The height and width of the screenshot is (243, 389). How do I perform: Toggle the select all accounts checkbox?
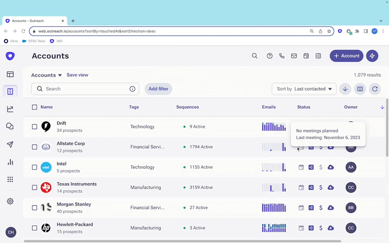(x=35, y=107)
